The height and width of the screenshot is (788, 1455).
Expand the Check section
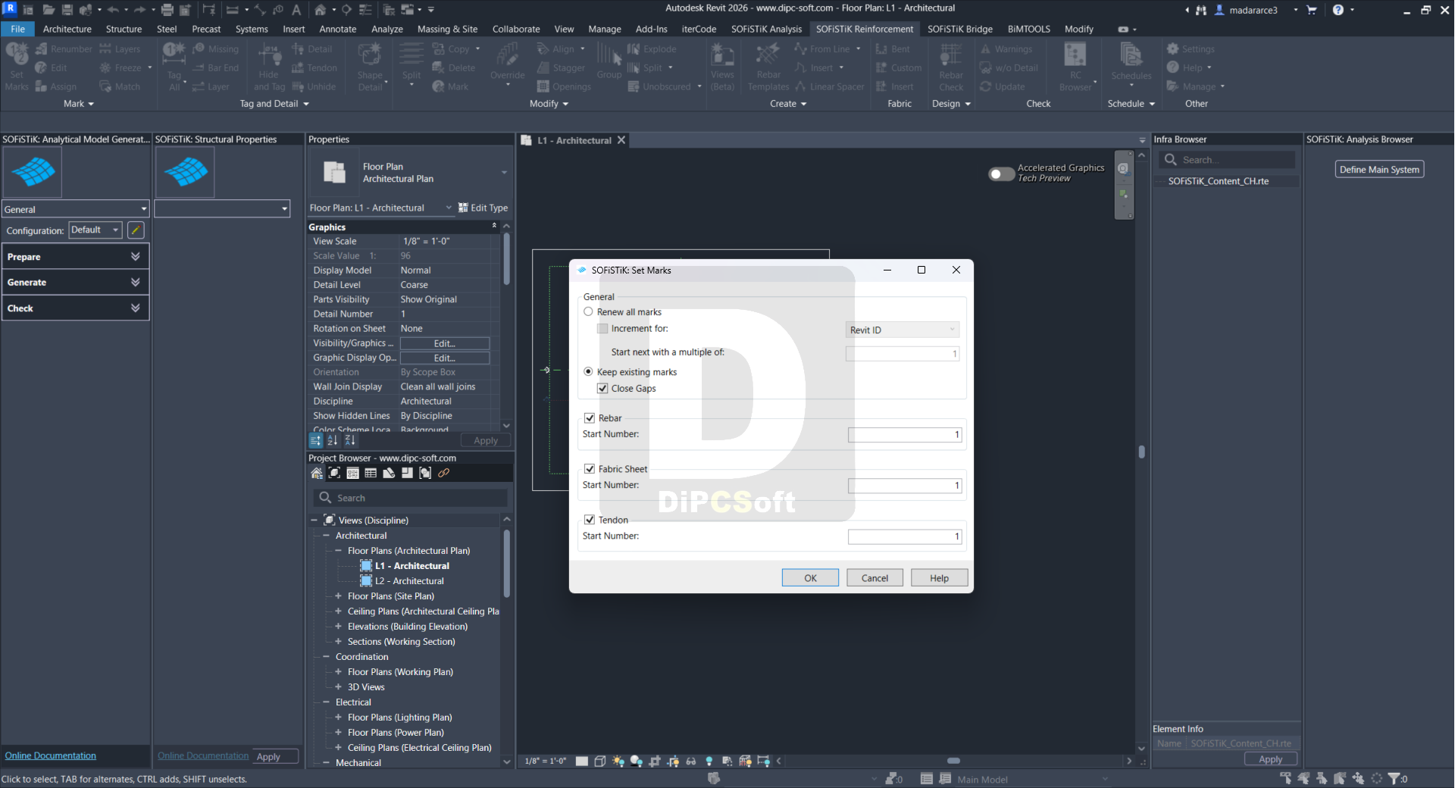point(75,308)
